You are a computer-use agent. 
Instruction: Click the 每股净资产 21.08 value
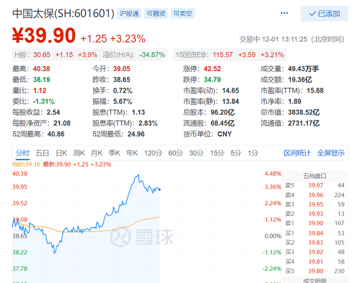(x=62, y=123)
